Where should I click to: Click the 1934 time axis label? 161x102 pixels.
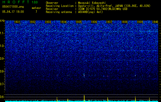coord(63,22)
